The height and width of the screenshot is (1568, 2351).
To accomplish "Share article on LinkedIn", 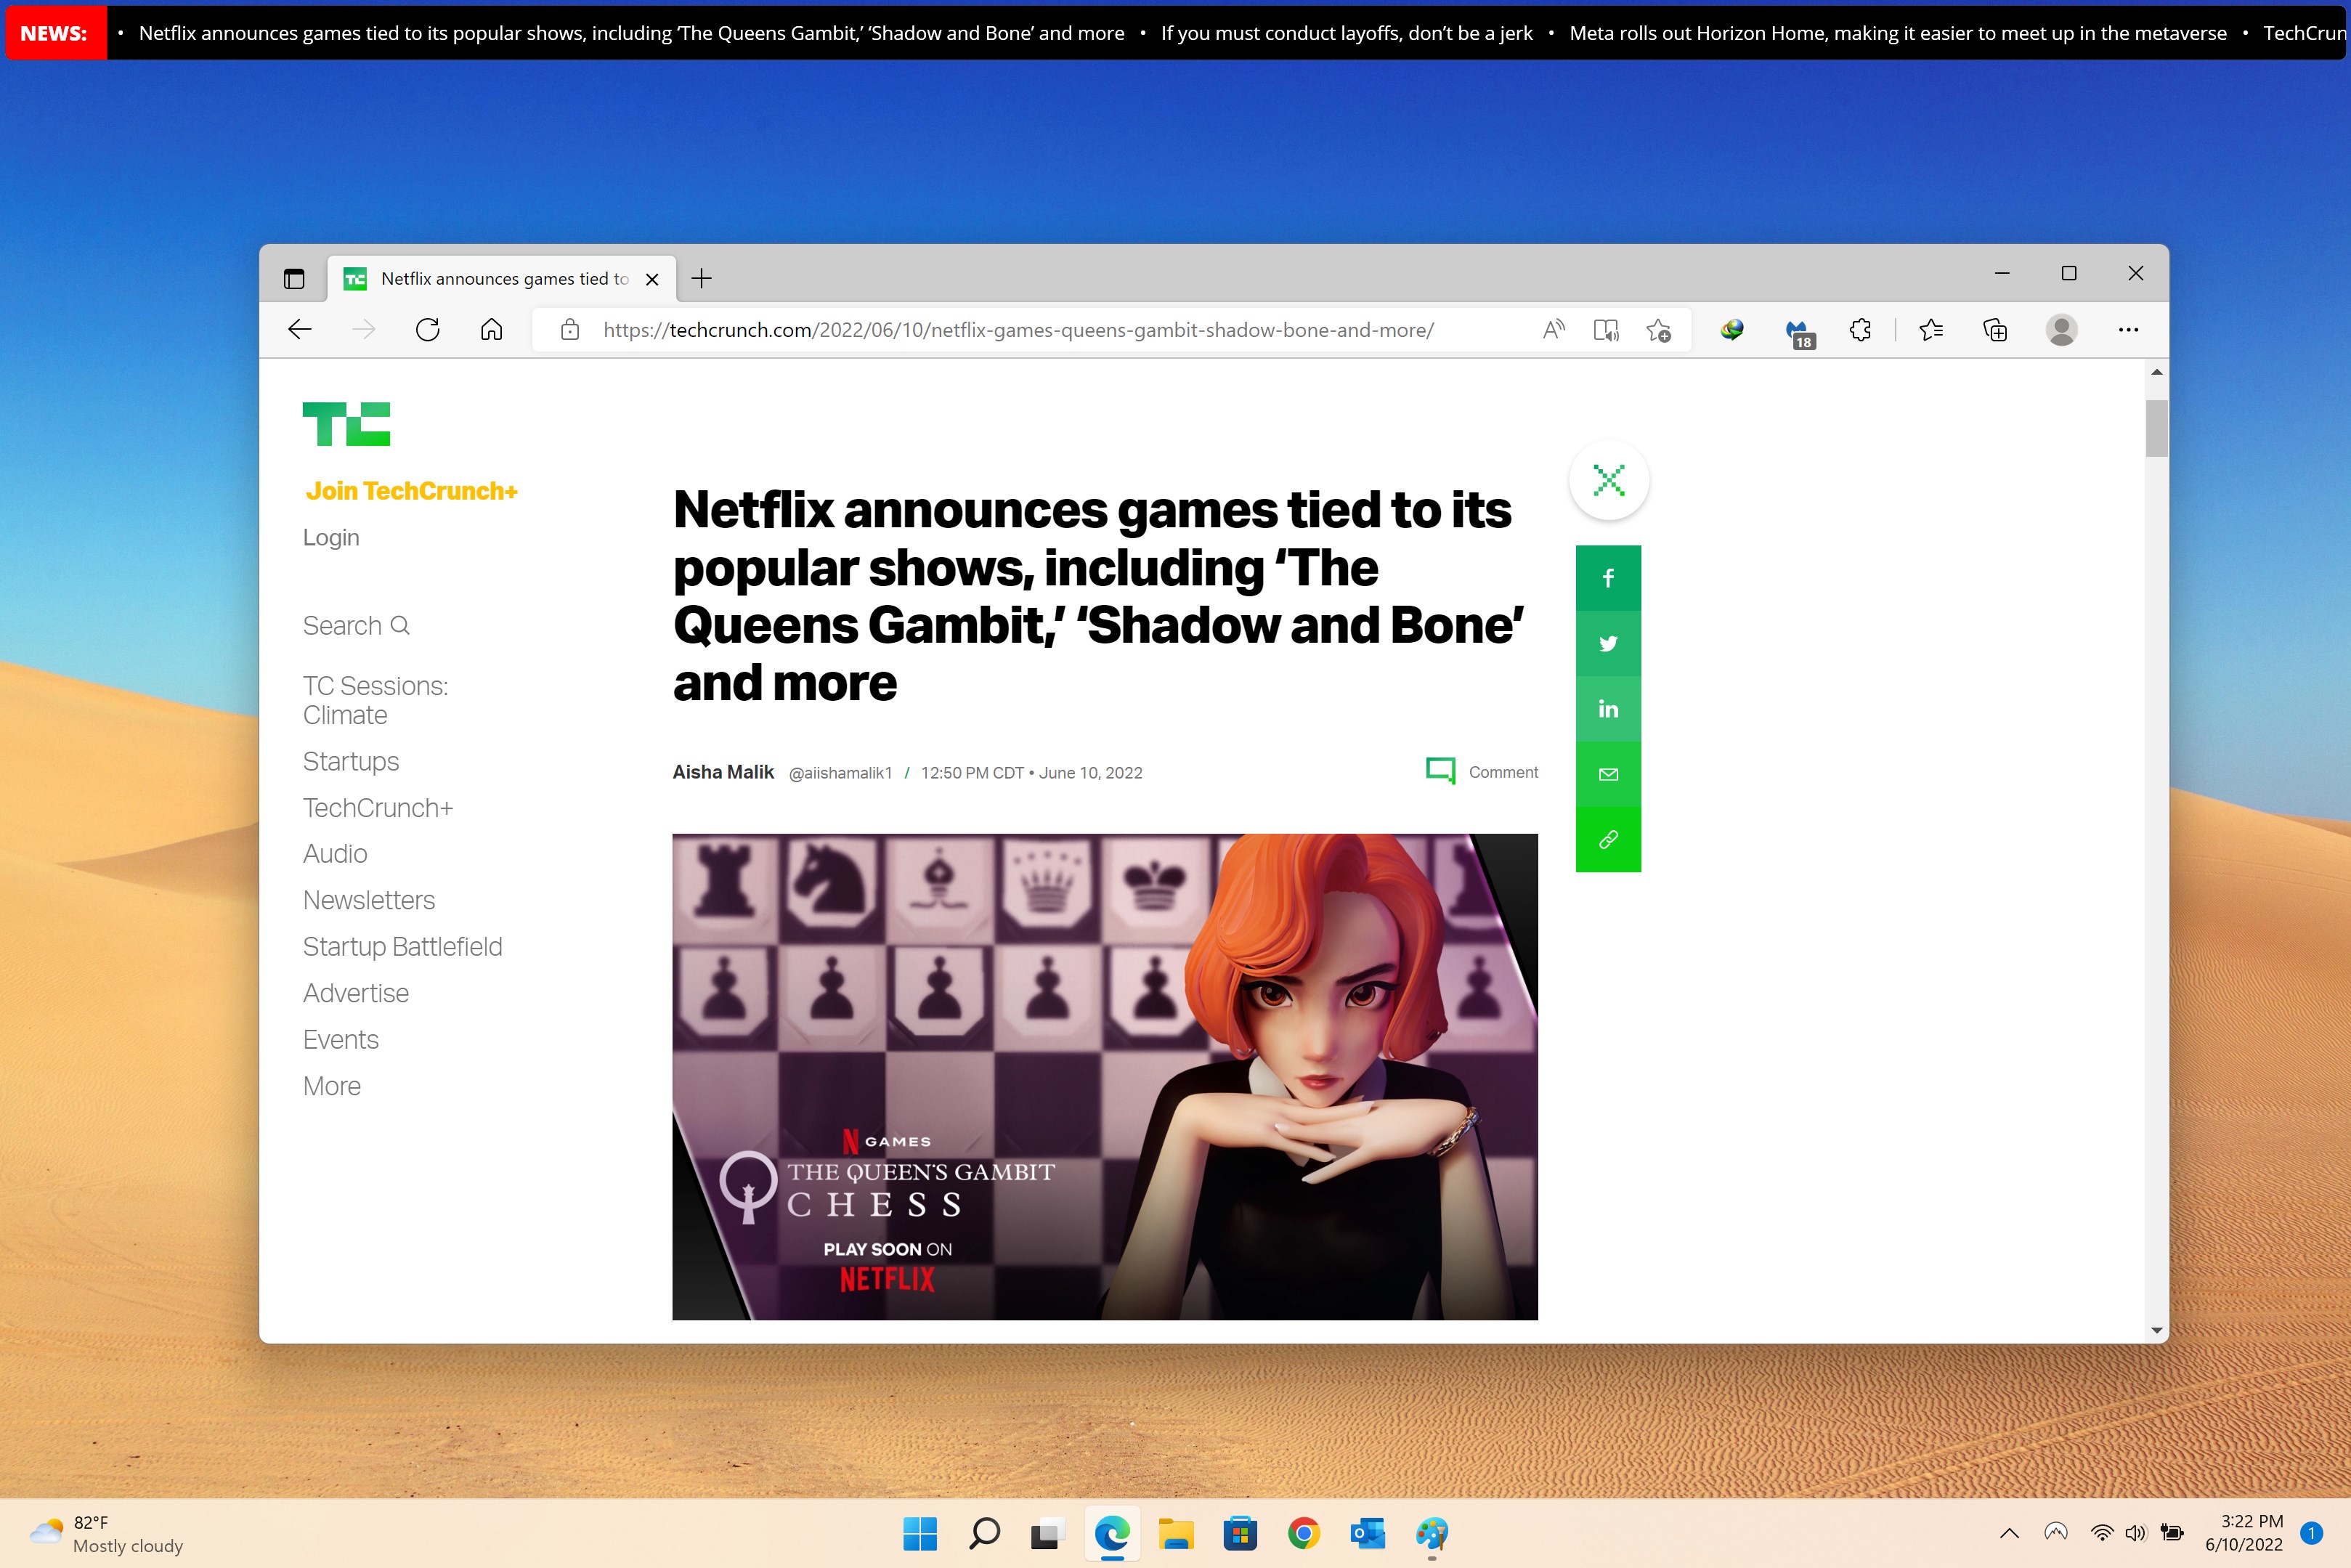I will tap(1607, 709).
